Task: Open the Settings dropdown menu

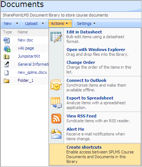Action: tap(86, 23)
